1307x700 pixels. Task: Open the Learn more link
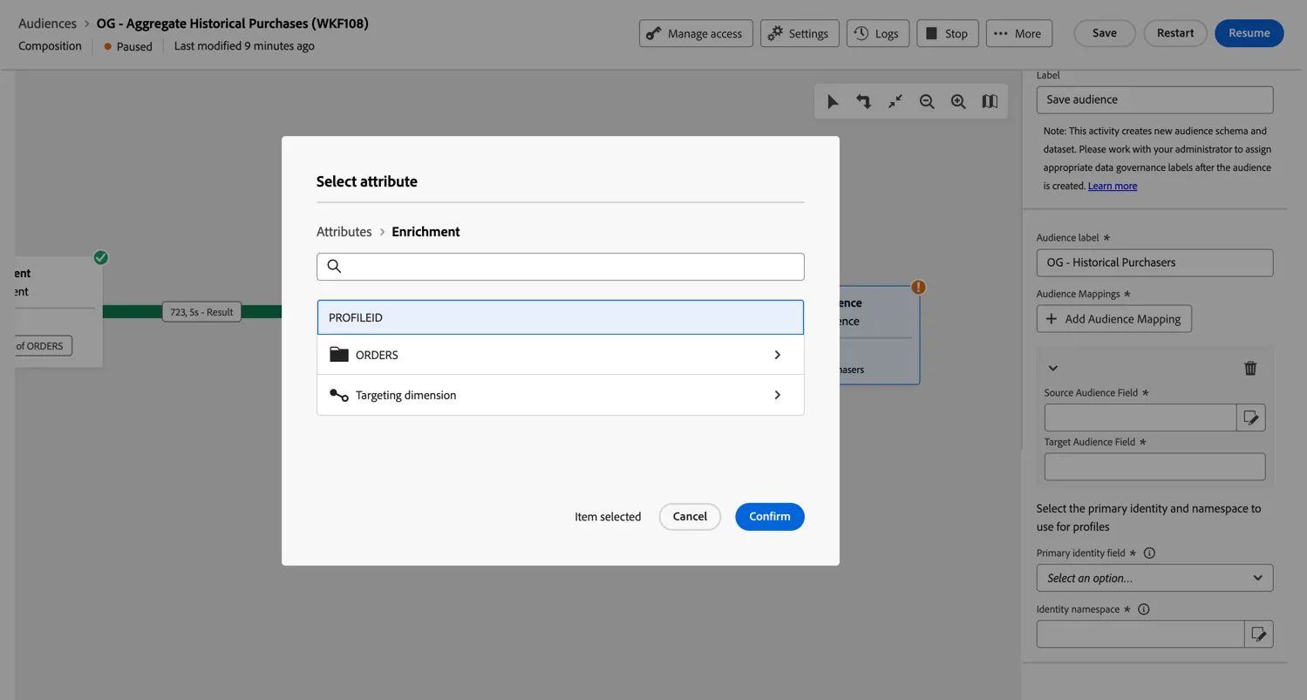tap(1113, 186)
